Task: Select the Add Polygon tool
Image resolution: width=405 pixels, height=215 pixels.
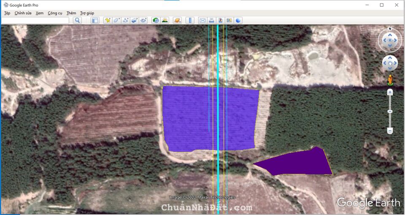Action: coord(116,20)
